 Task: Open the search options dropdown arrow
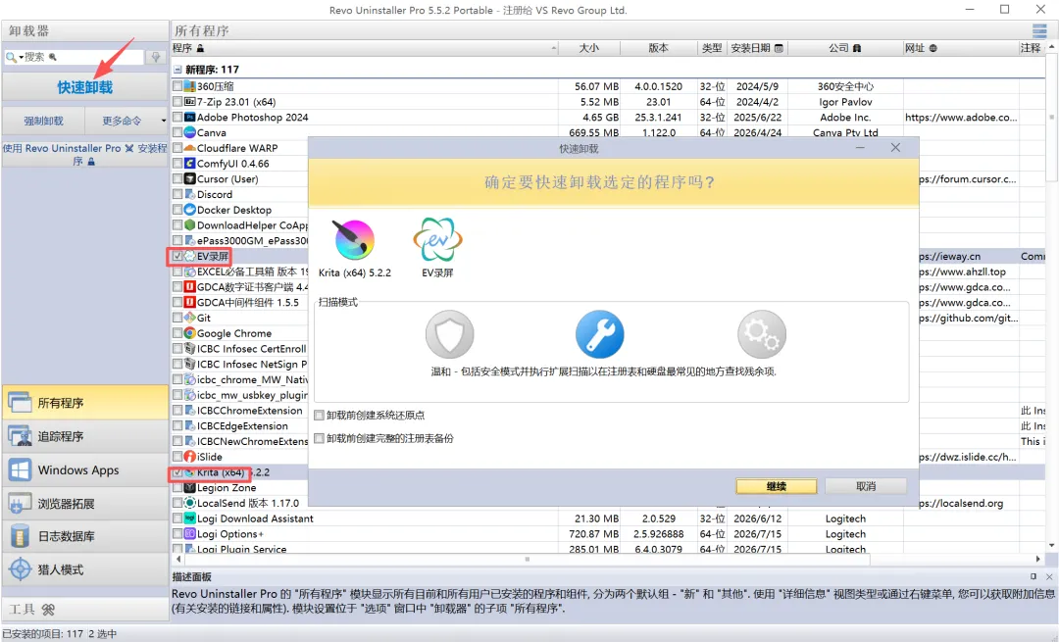(21, 58)
